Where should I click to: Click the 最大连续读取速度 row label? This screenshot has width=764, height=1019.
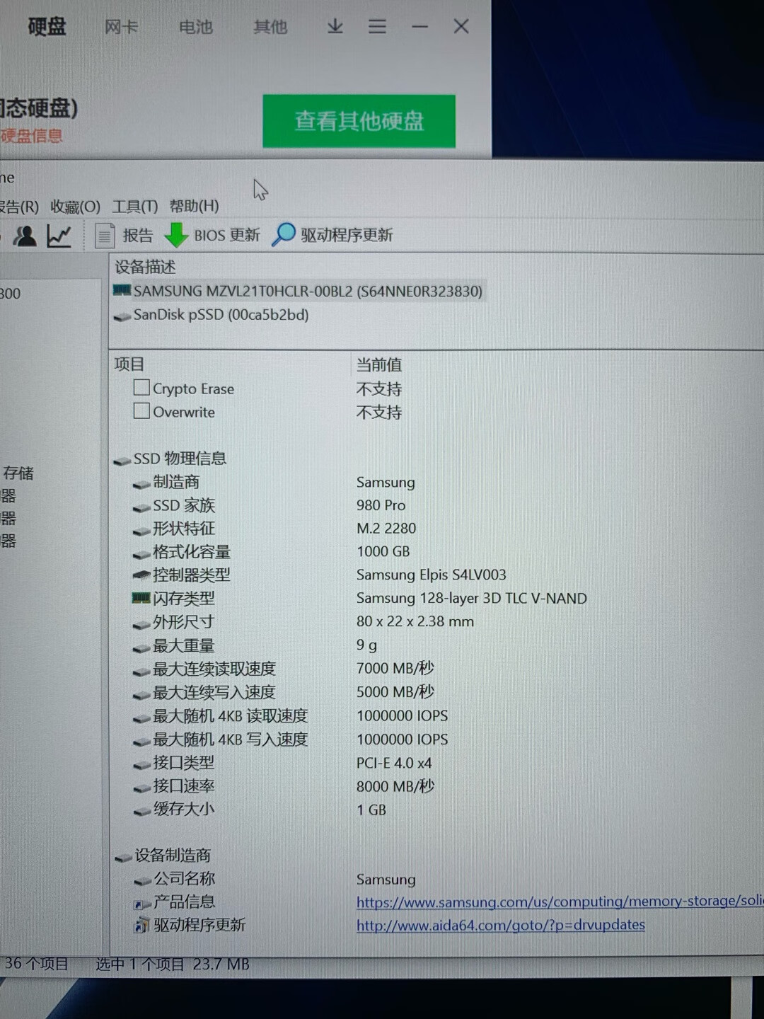[x=214, y=669]
